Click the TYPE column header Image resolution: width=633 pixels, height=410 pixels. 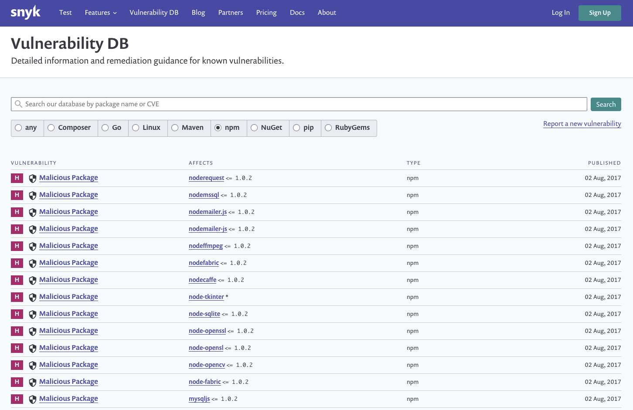pyautogui.click(x=414, y=163)
